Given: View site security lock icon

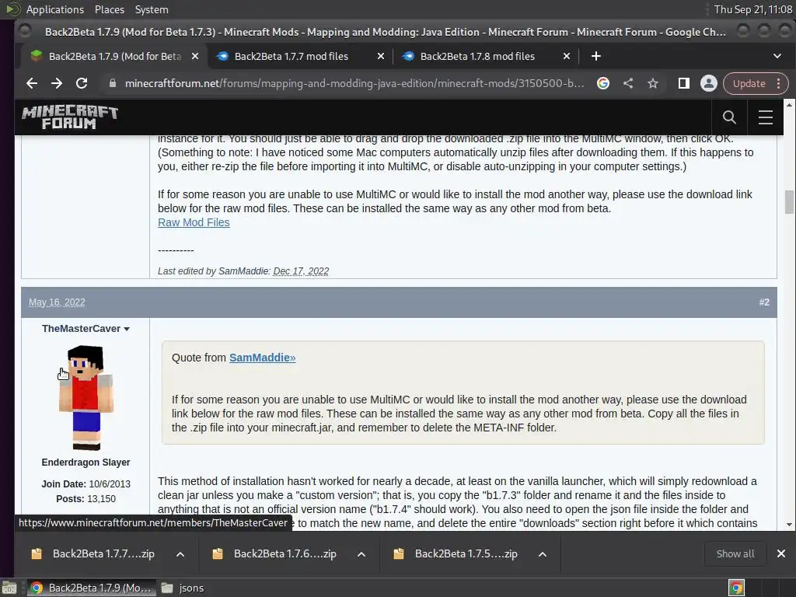Looking at the screenshot, I should click(x=113, y=83).
